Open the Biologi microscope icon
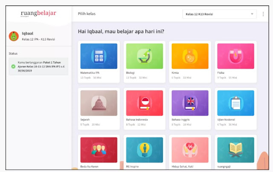Viewport: 273px width, 172px height. coord(145,56)
